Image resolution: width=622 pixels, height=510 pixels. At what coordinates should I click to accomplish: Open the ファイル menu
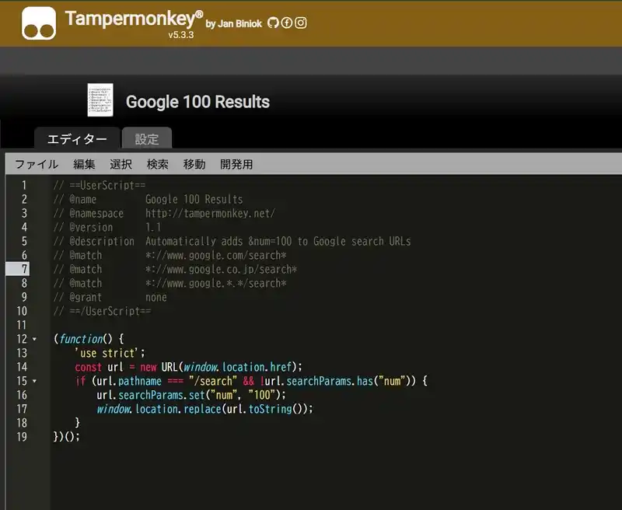(37, 164)
